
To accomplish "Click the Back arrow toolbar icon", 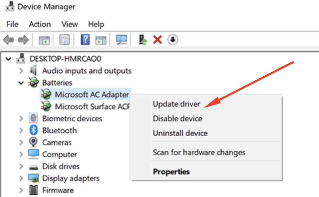I will pyautogui.click(x=8, y=40).
